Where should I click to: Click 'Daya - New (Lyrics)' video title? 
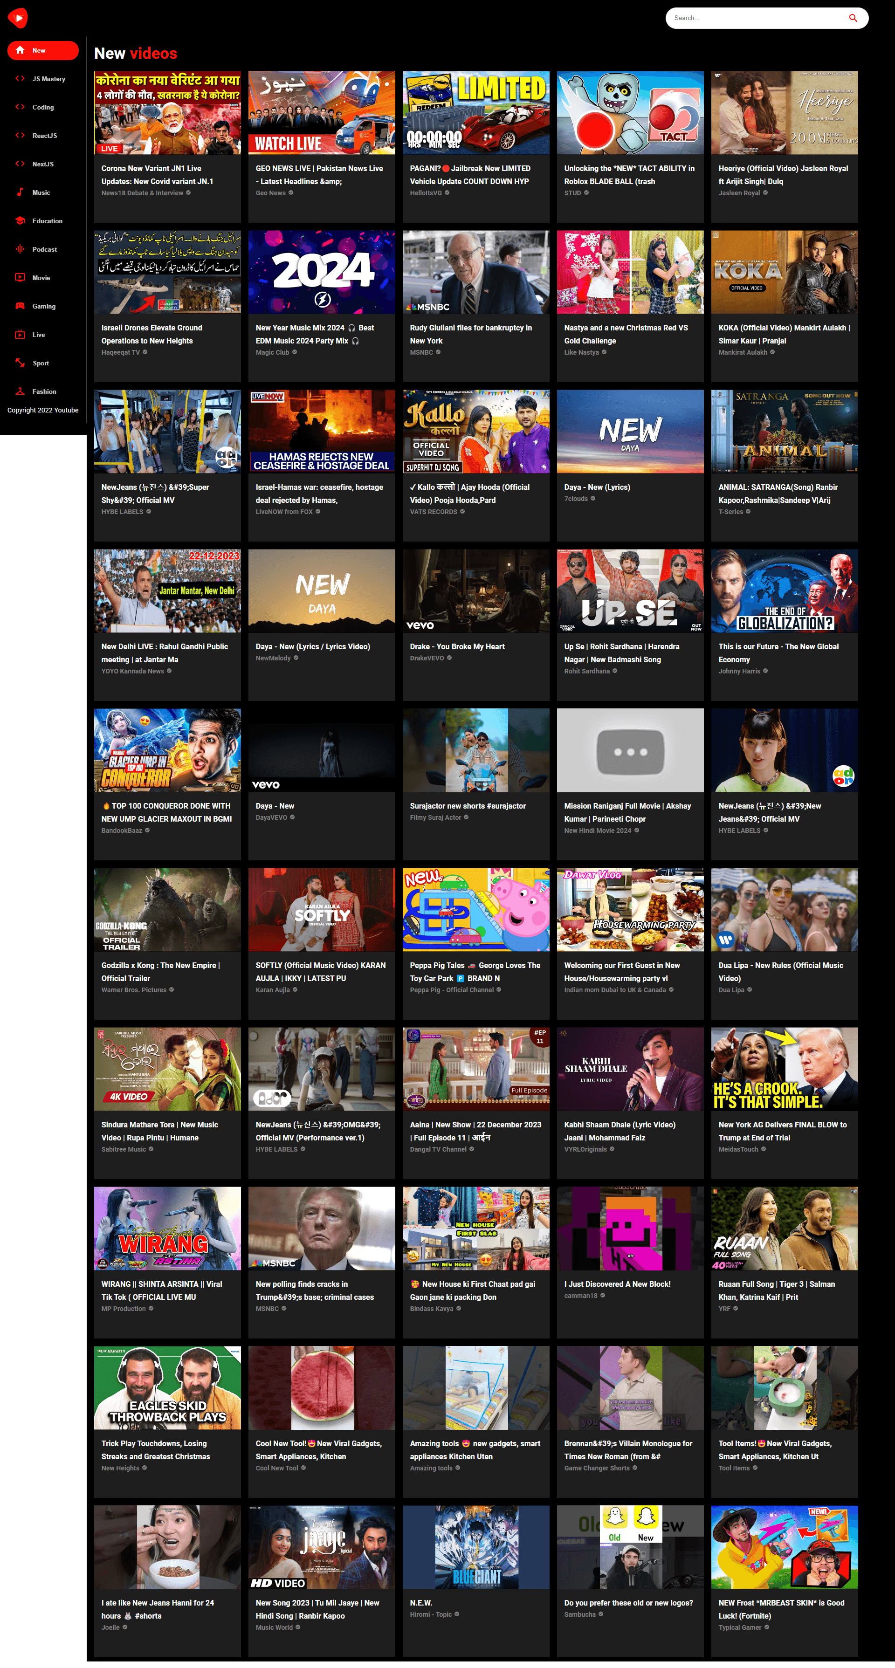(597, 487)
